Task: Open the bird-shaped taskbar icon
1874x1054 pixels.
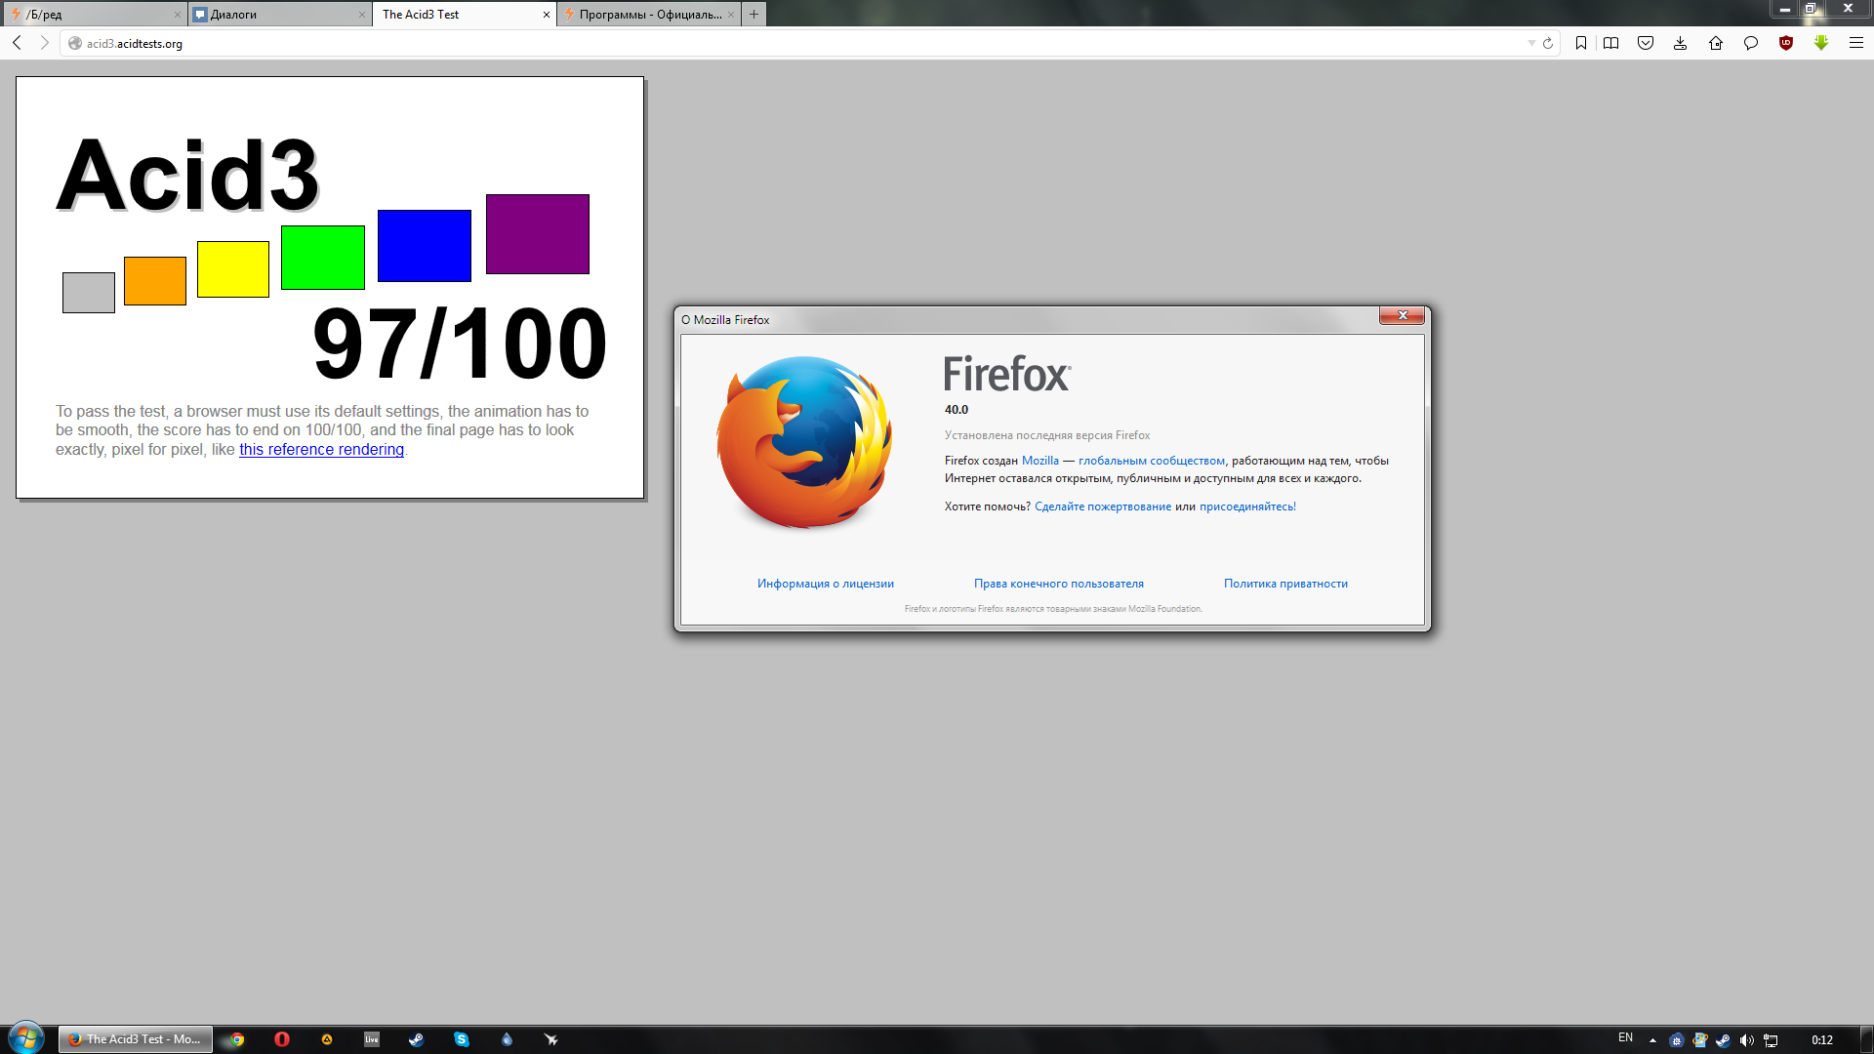Action: click(551, 1039)
